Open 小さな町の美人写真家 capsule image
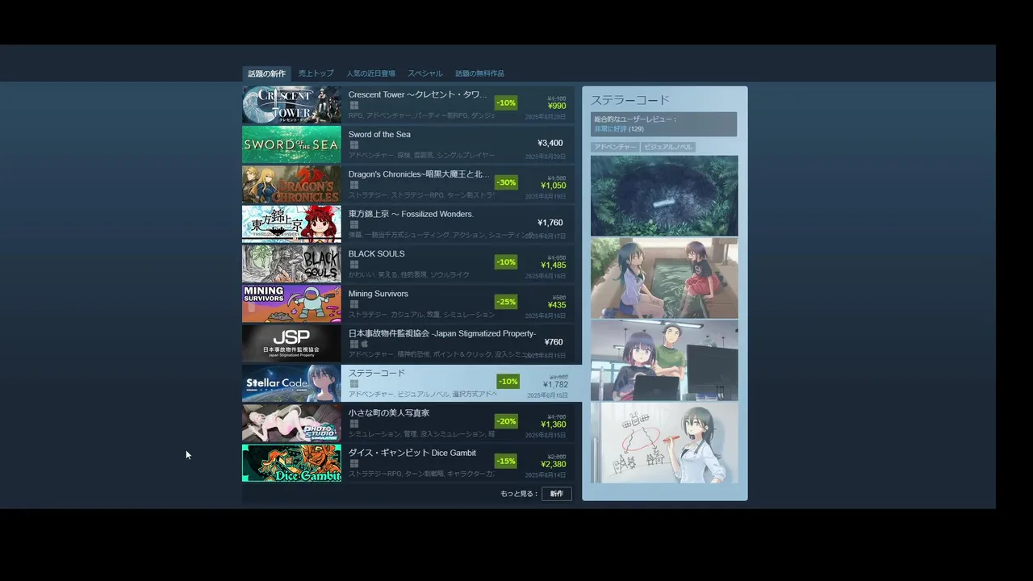The image size is (1033, 581). coord(291,422)
